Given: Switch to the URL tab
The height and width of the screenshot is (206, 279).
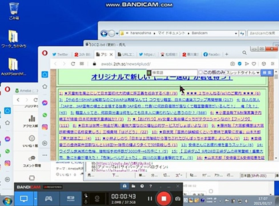Looking at the screenshot, I should point(126,54).
